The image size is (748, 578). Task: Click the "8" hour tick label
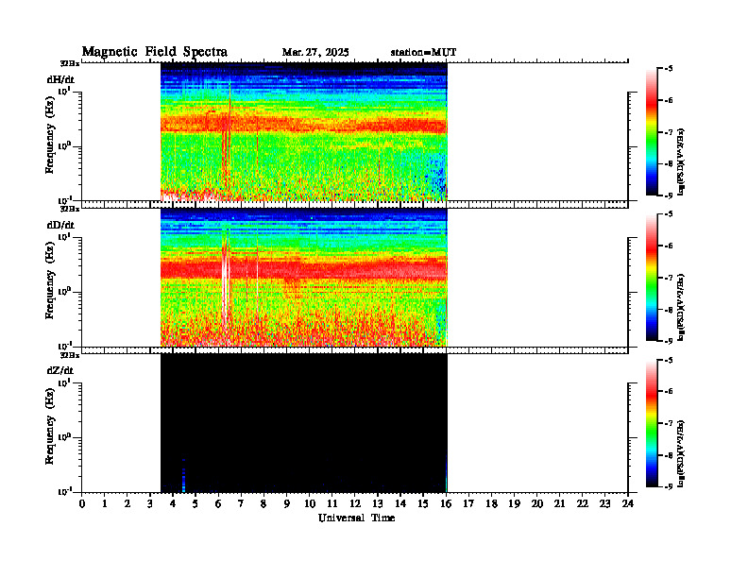click(263, 504)
